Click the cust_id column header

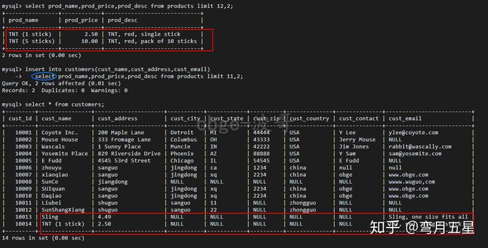point(20,119)
